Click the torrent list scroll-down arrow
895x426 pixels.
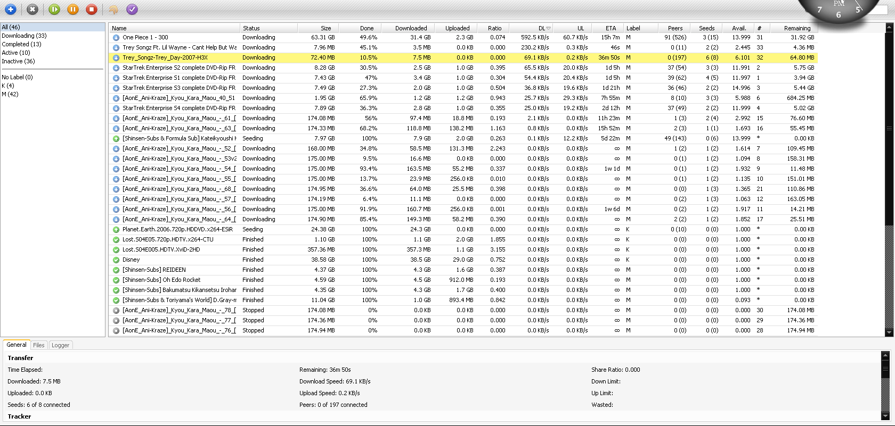click(x=889, y=332)
